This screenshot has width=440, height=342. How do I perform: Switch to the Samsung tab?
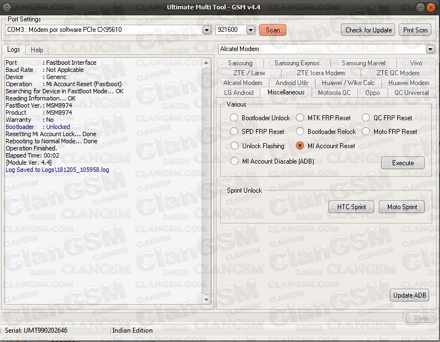(240, 63)
